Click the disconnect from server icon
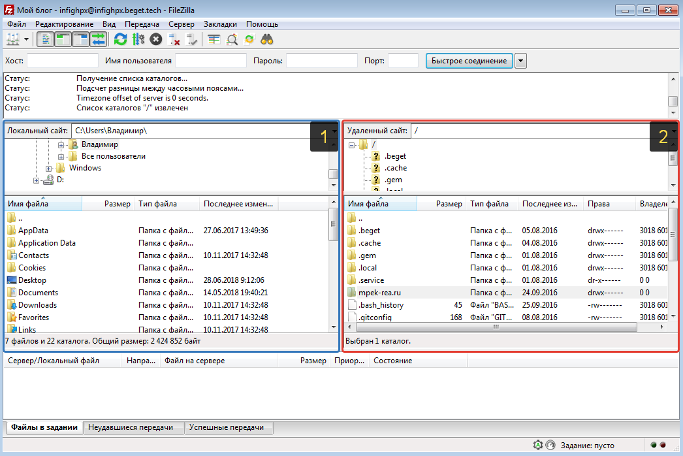Image resolution: width=683 pixels, height=456 pixels. pos(174,39)
